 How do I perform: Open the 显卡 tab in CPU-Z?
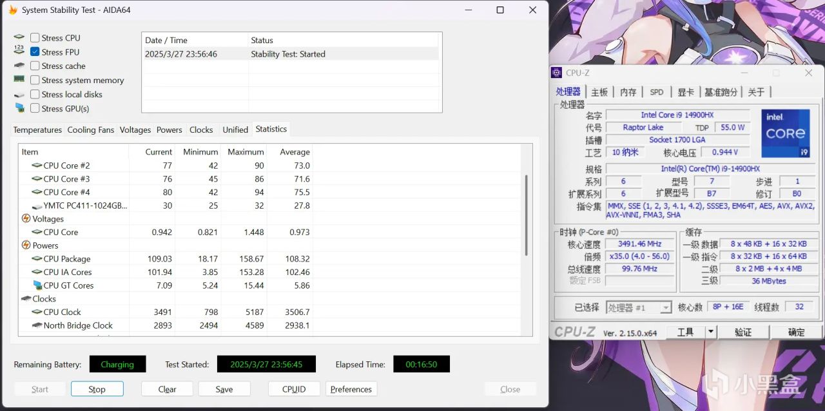686,92
